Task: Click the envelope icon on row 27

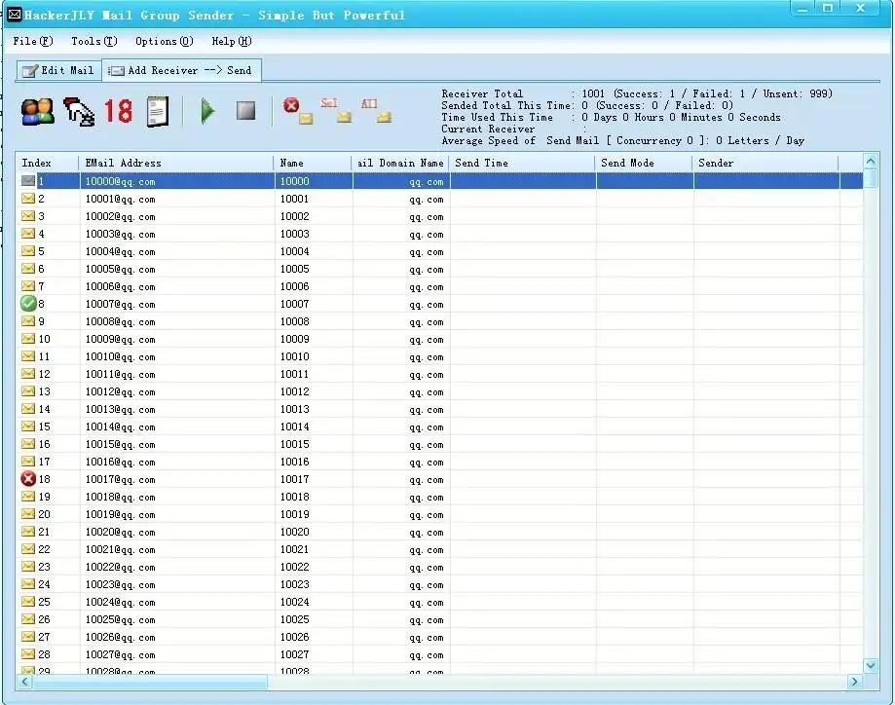Action: 28,637
